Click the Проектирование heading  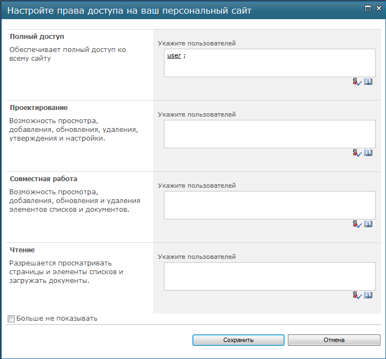[x=38, y=108]
